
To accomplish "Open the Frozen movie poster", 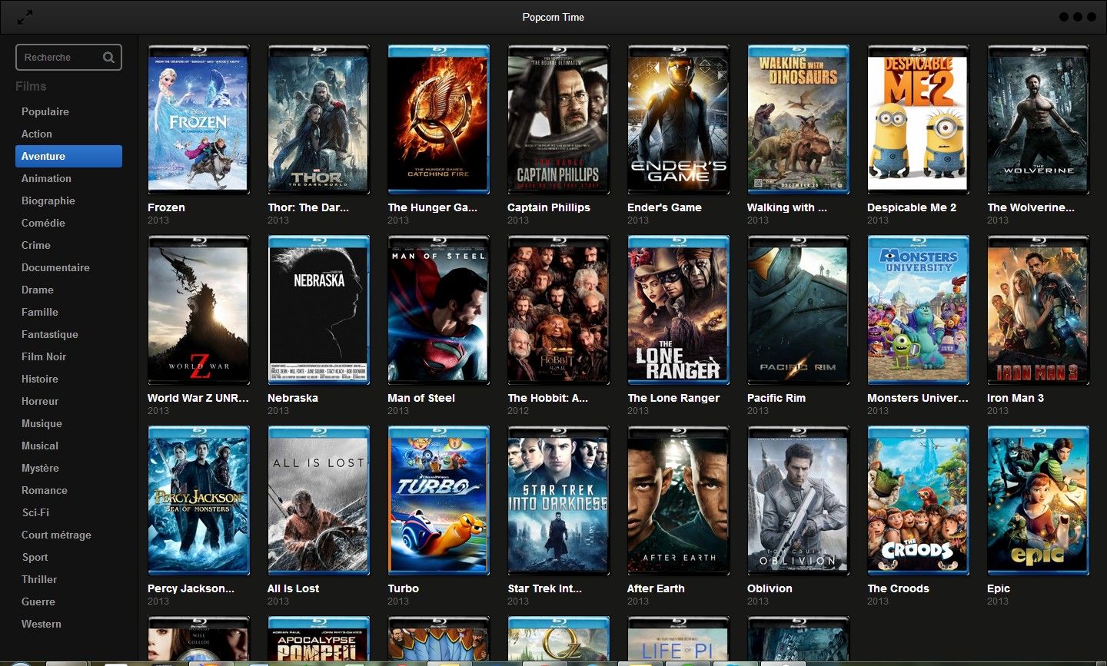I will [198, 119].
